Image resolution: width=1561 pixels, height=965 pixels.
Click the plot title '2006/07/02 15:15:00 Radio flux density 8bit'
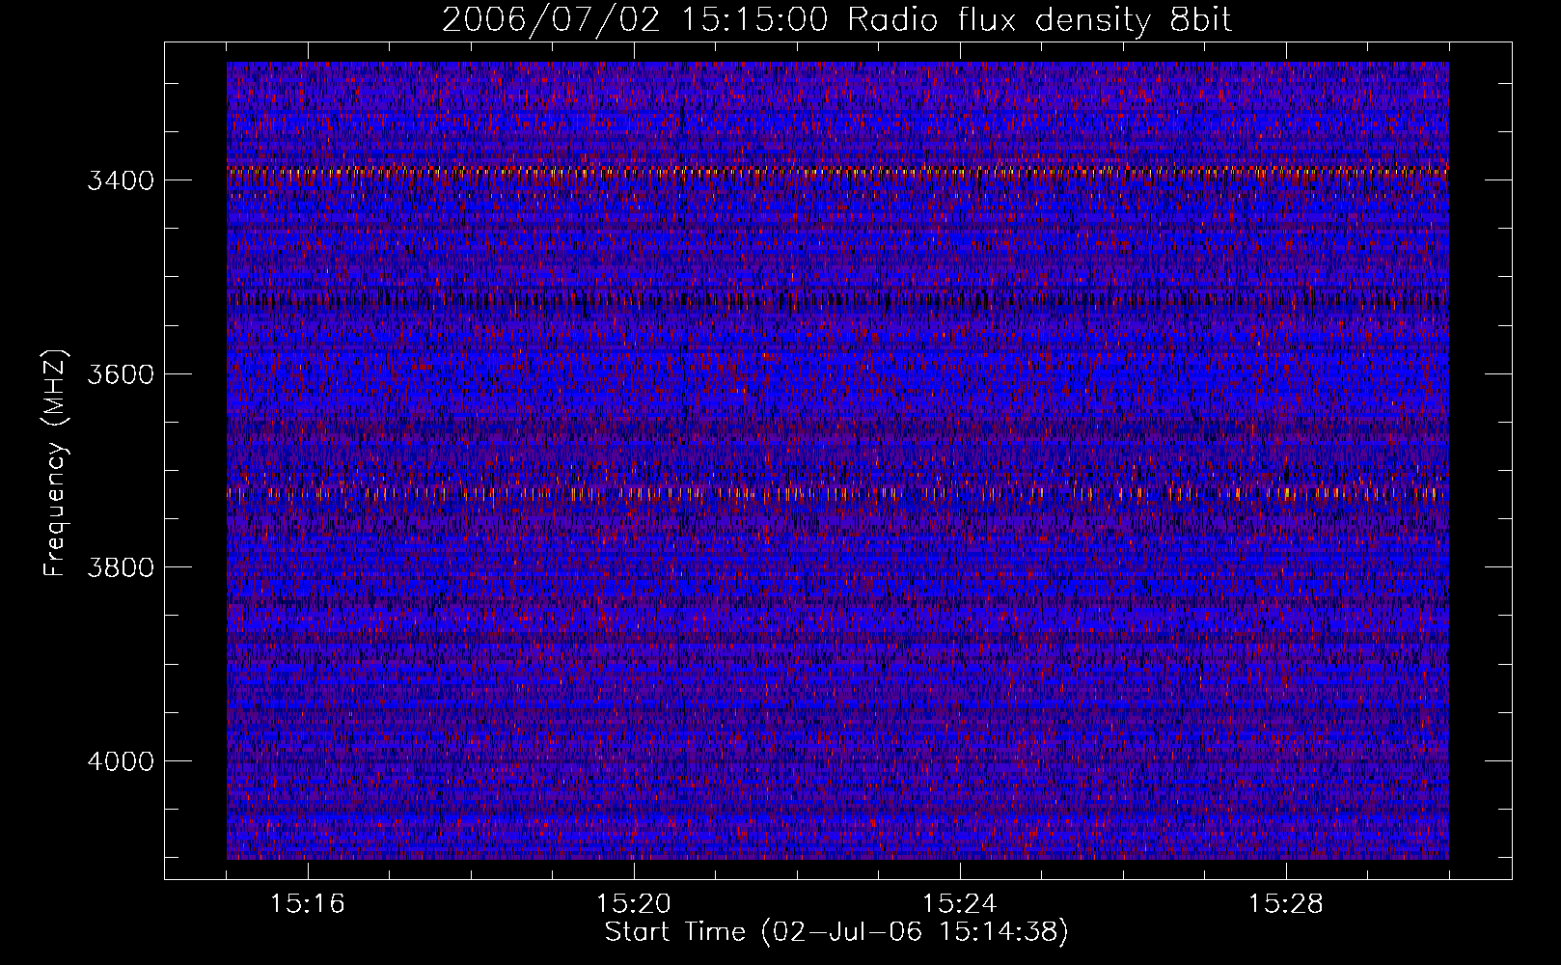coord(836,20)
